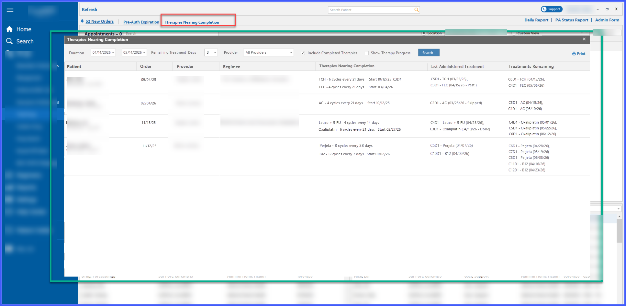Click the bell icon beside New Orders

pyautogui.click(x=82, y=21)
